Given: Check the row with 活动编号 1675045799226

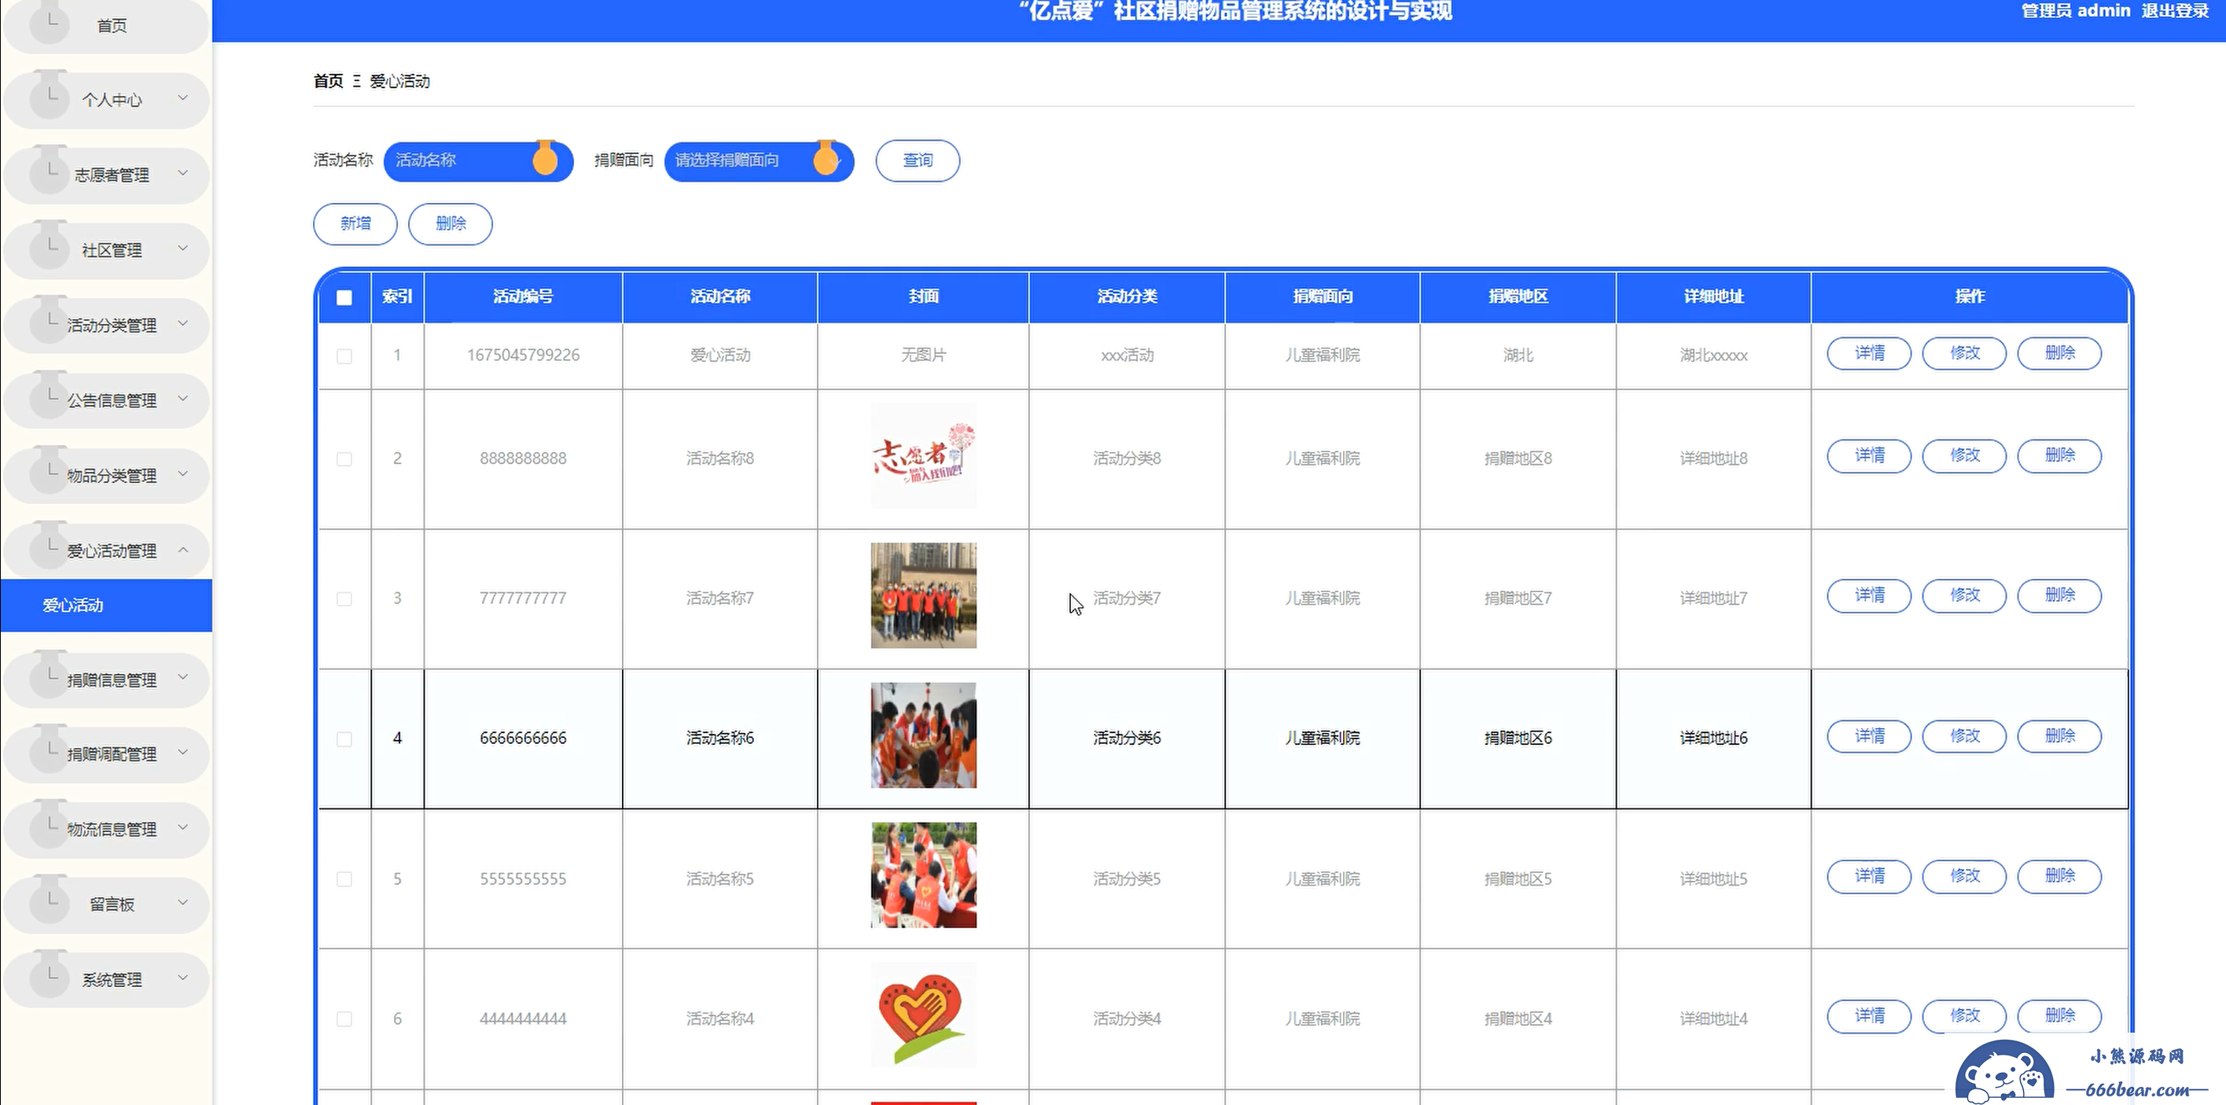Looking at the screenshot, I should pyautogui.click(x=344, y=356).
